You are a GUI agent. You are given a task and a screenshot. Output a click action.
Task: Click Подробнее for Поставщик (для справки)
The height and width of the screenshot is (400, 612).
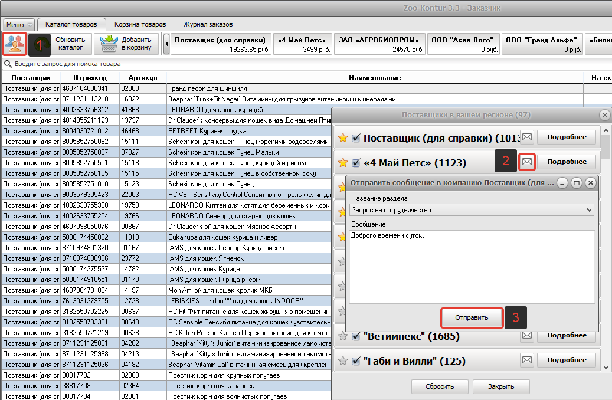tap(567, 137)
